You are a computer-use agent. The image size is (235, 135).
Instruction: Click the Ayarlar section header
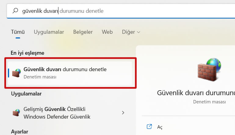tap(20, 132)
